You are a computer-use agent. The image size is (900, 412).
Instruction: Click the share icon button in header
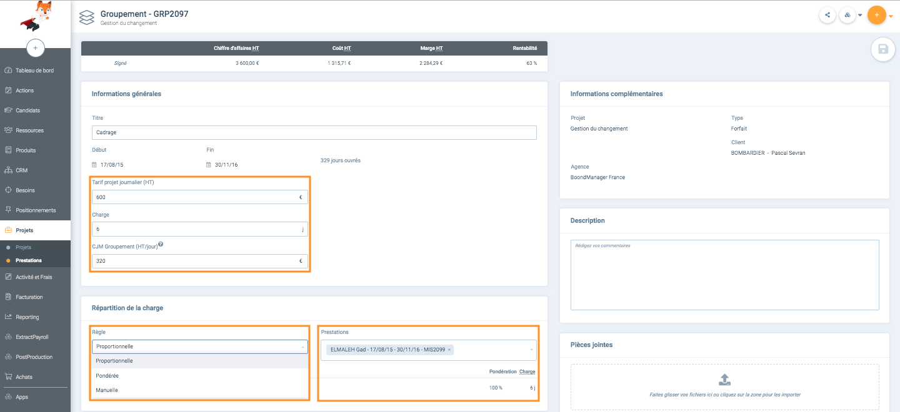(x=827, y=15)
